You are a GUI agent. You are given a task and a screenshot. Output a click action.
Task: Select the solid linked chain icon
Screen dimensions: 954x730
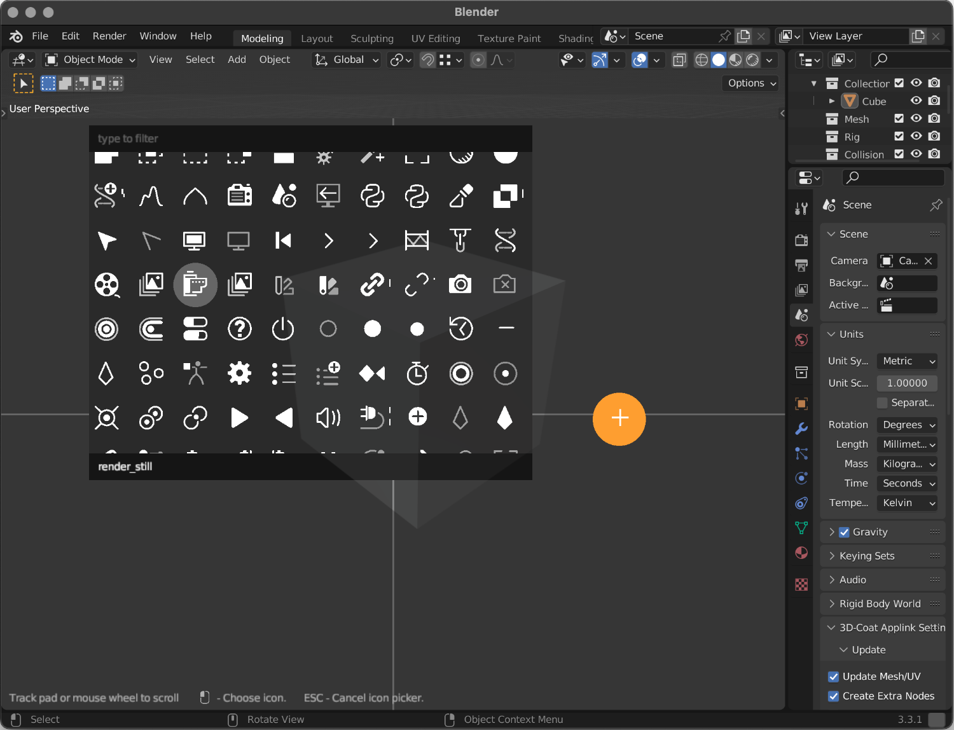point(373,284)
